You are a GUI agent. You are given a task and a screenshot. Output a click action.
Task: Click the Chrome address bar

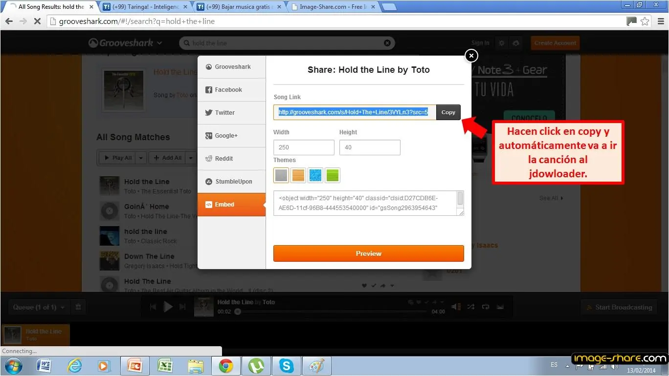point(337,21)
